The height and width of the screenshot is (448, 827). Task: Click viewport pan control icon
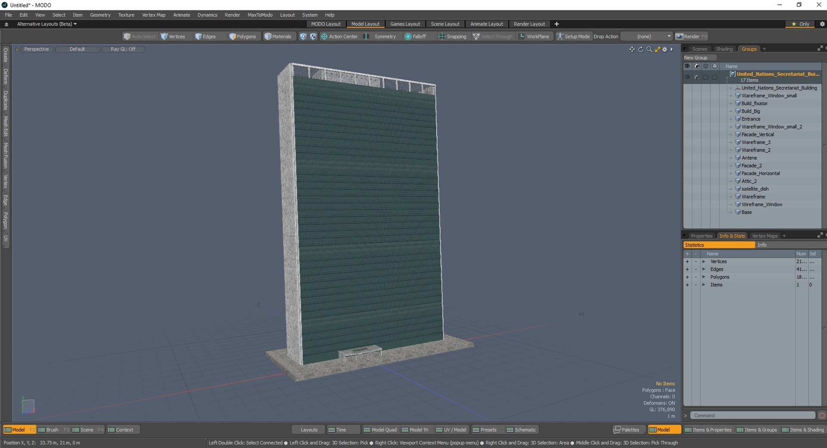point(632,49)
